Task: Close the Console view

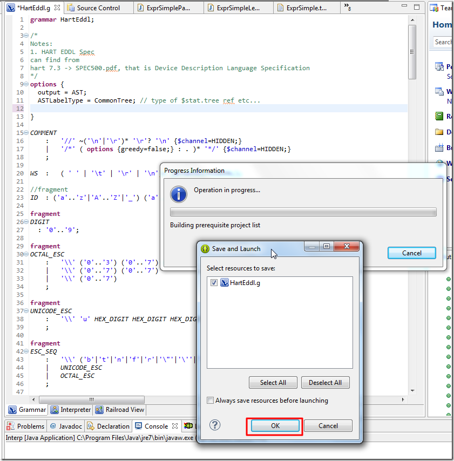Action: (175, 426)
